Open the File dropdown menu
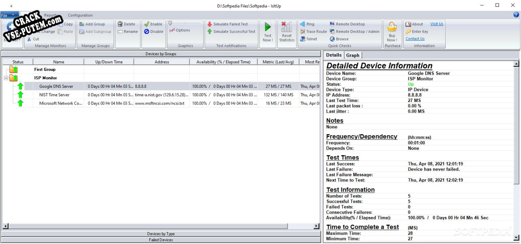The width and height of the screenshot is (521, 244). 8,15
